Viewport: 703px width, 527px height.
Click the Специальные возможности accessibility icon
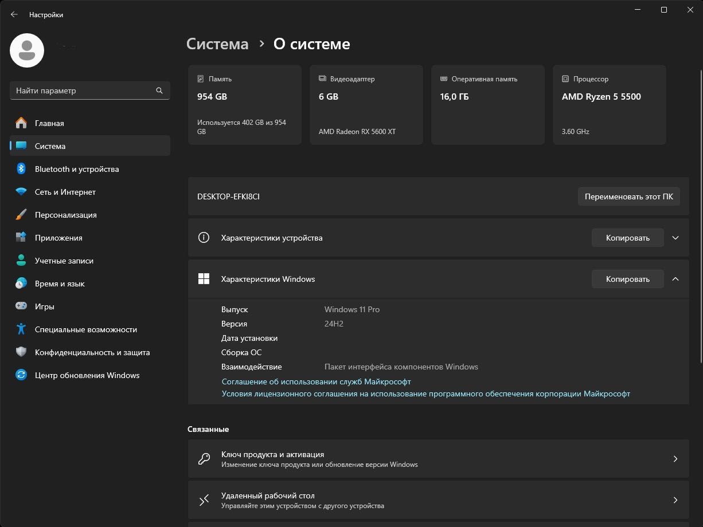(21, 329)
